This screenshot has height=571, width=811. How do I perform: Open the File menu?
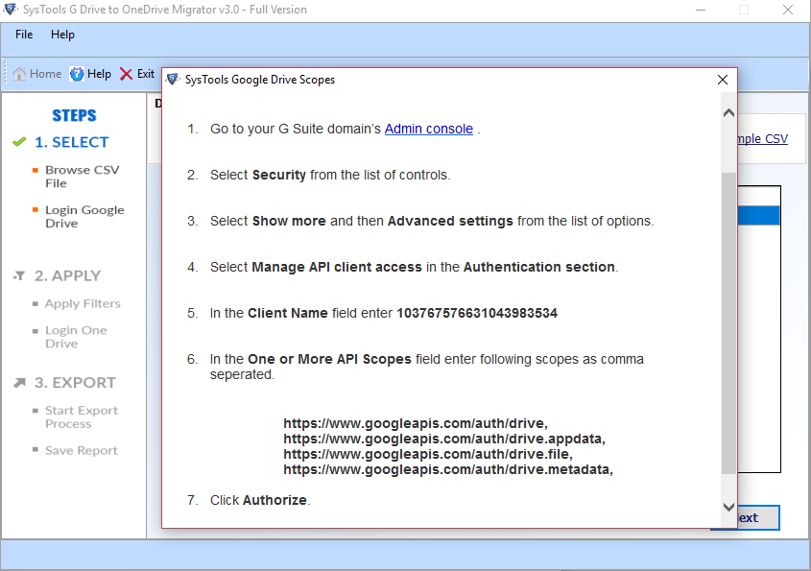click(x=24, y=35)
